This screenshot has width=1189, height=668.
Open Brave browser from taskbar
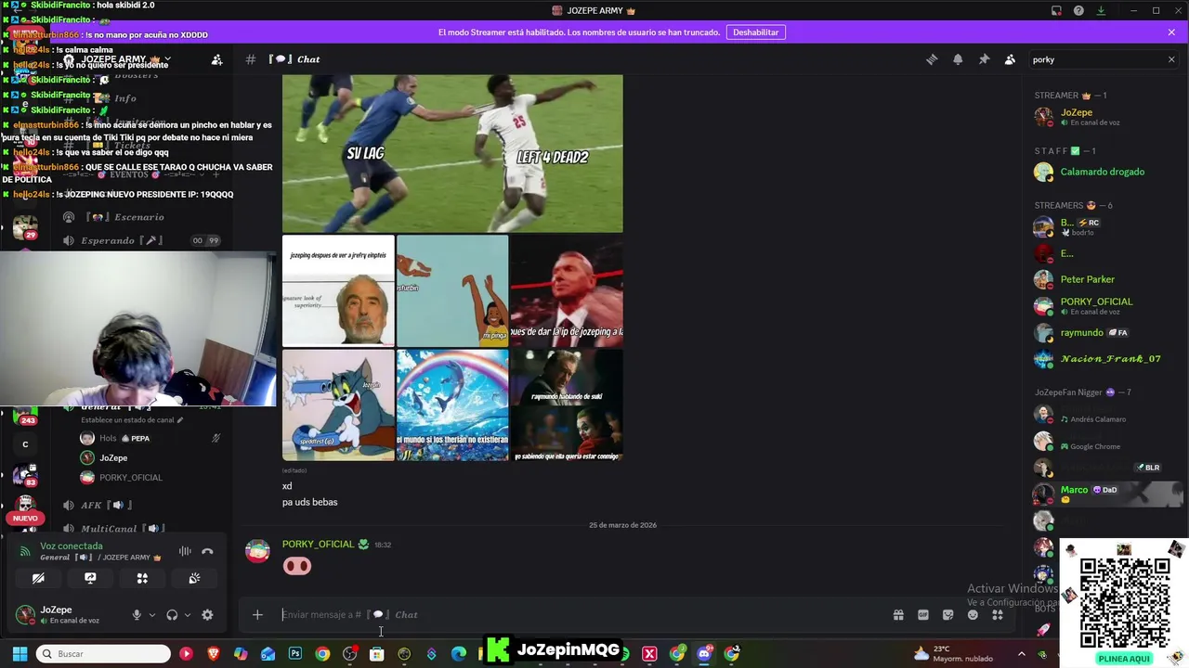click(x=214, y=654)
